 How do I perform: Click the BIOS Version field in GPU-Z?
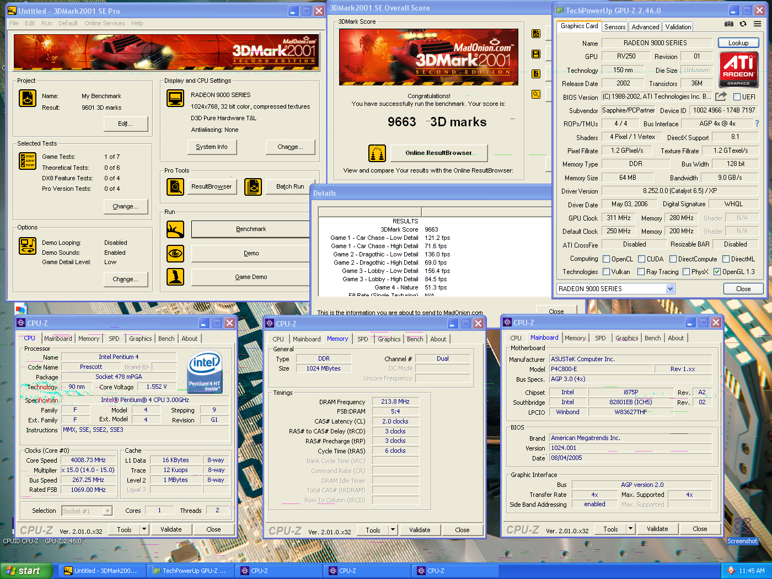point(657,96)
